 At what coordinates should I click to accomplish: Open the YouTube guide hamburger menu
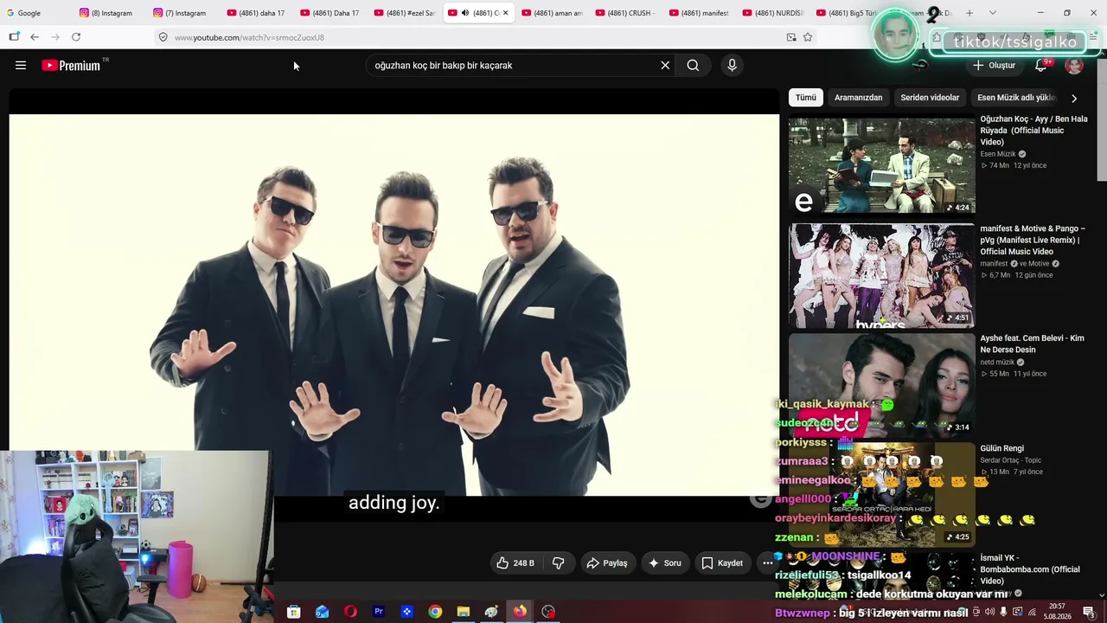coord(21,65)
